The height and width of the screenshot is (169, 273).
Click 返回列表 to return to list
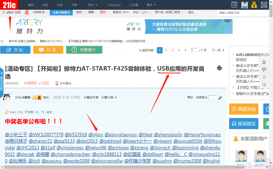point(146,50)
